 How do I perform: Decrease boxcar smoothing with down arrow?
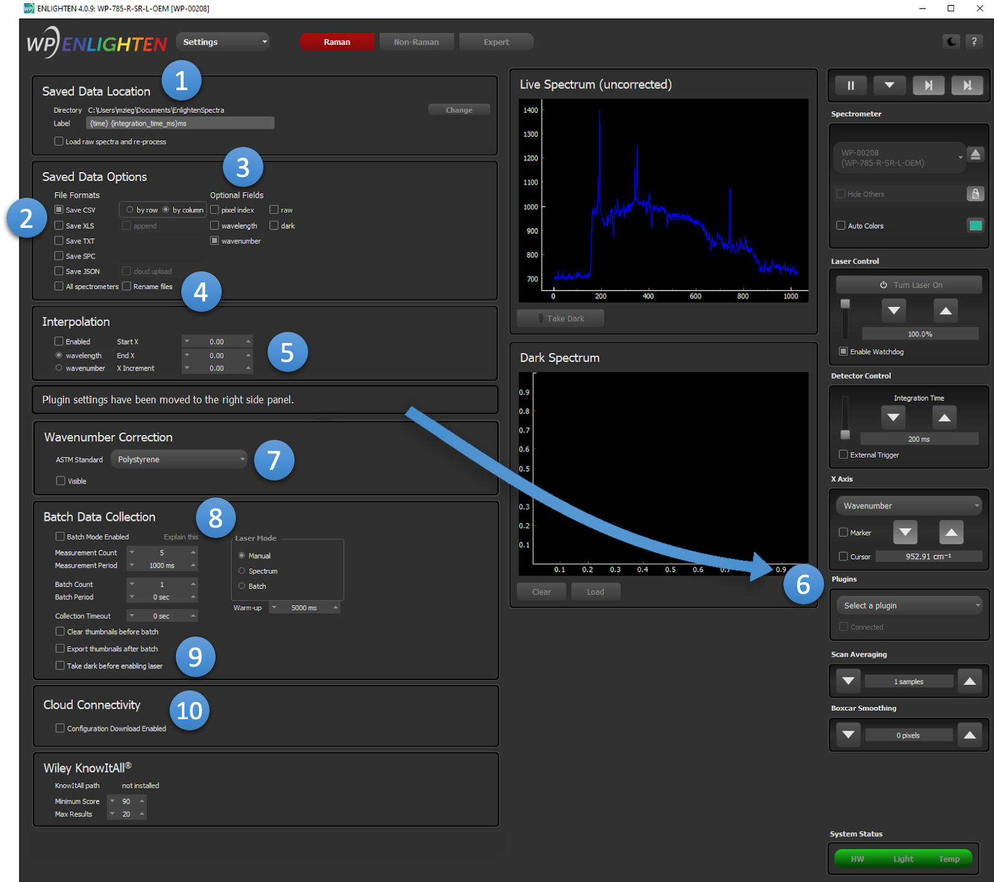pyautogui.click(x=847, y=735)
